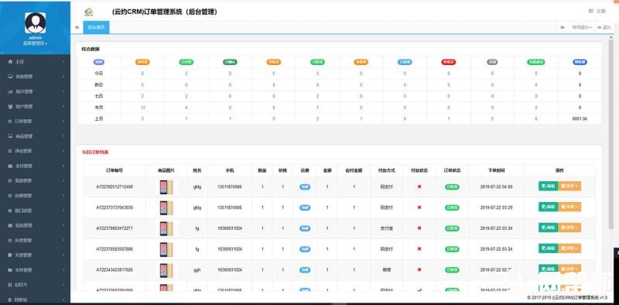Click the dark green 已确认 badge

[230, 62]
